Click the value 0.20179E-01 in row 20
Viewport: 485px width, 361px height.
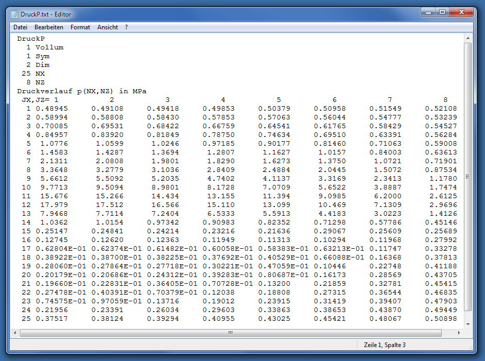[61, 274]
